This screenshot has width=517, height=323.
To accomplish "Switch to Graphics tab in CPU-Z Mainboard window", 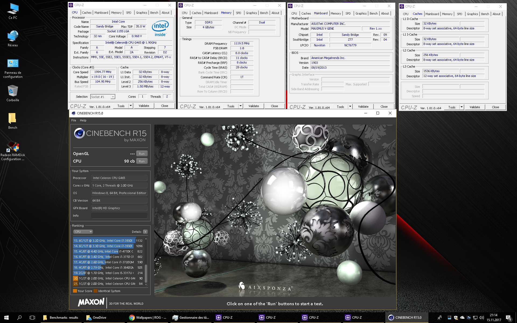I will click(361, 13).
